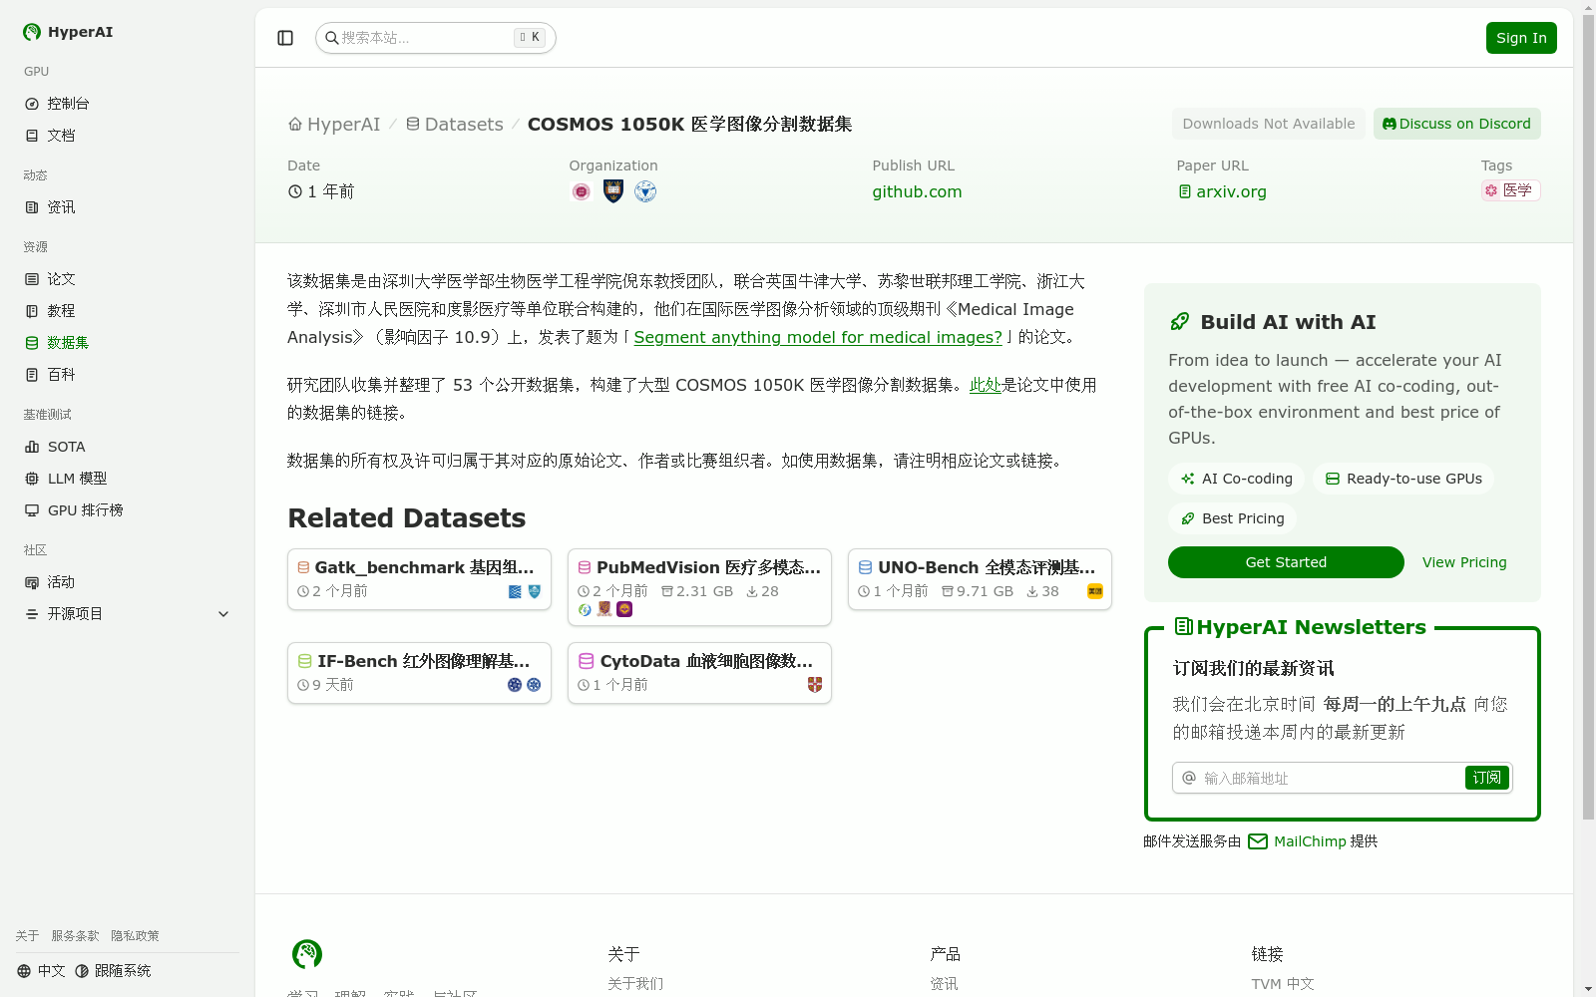Click the Sign In button
The image size is (1596, 997).
coord(1521,38)
